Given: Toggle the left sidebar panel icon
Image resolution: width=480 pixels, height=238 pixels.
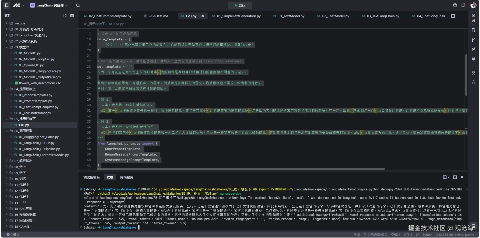Looking at the screenshot, I should (x=7, y=5).
